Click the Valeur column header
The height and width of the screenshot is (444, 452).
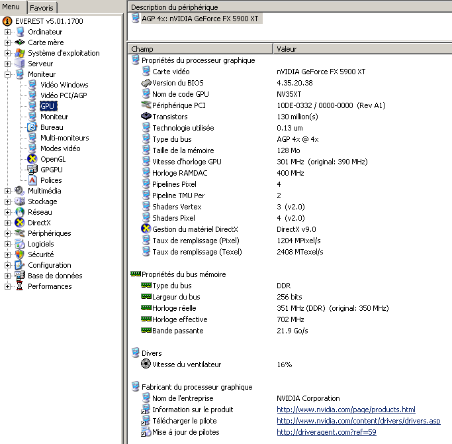pyautogui.click(x=363, y=49)
